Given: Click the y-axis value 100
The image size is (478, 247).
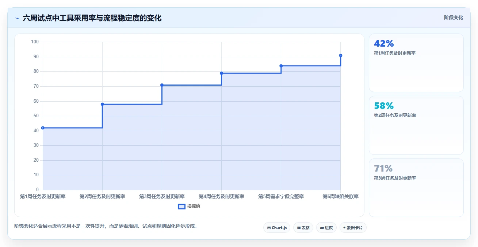Looking at the screenshot, I should pyautogui.click(x=35, y=42).
